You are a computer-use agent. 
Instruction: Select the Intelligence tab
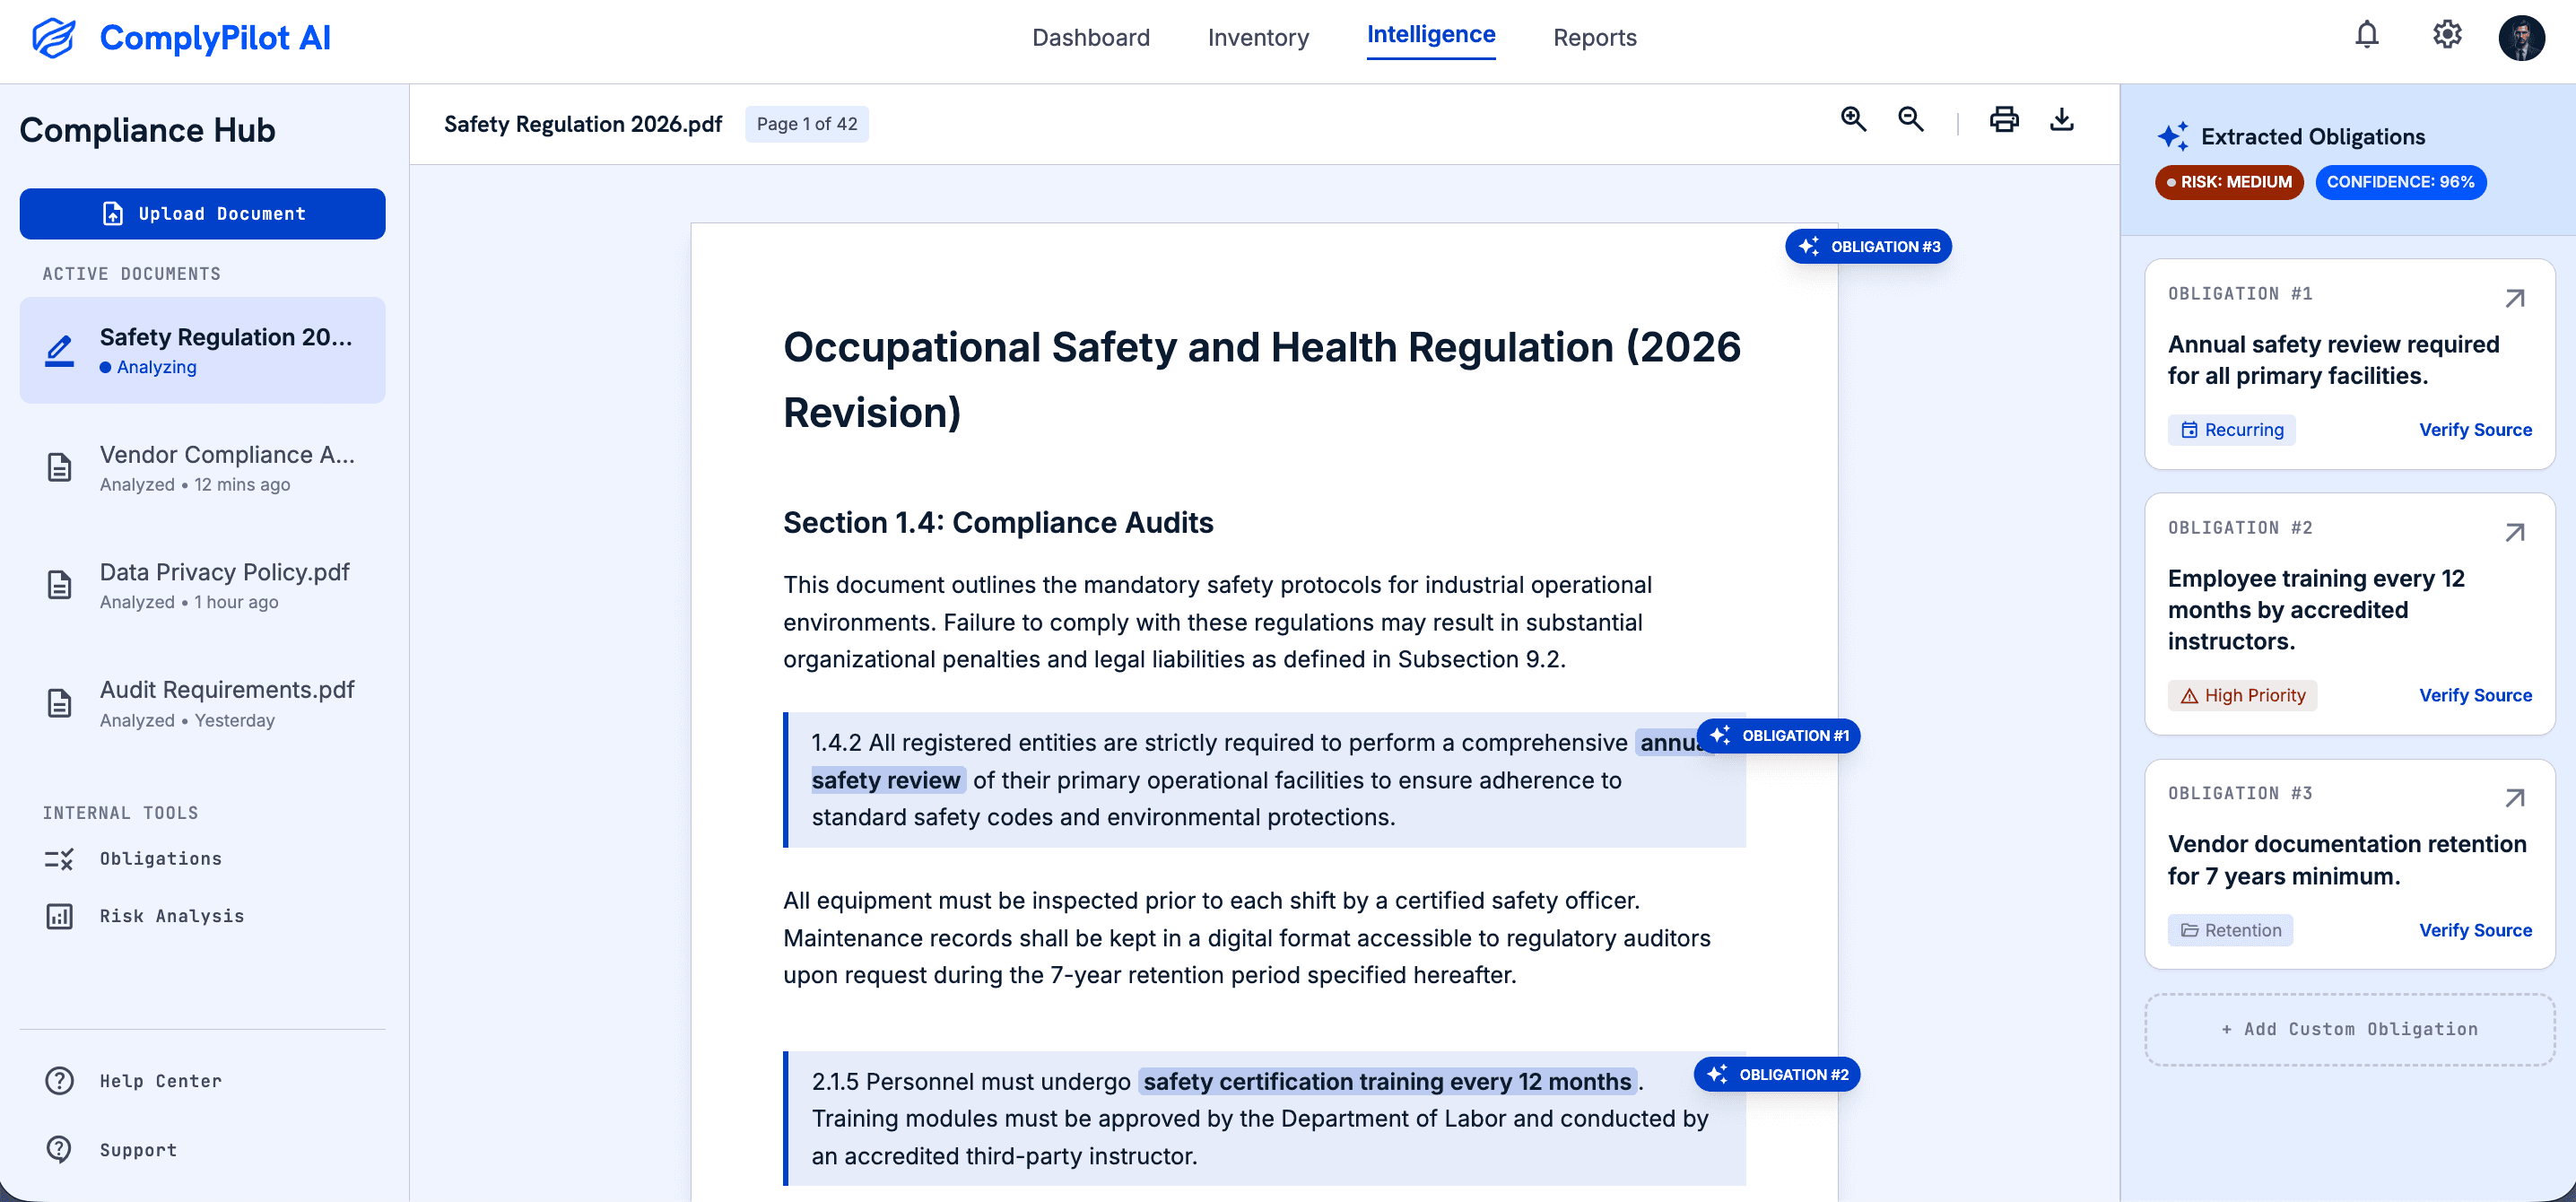(x=1430, y=35)
